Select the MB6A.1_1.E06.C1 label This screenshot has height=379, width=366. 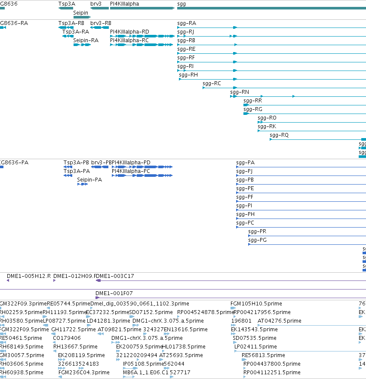tap(146, 373)
